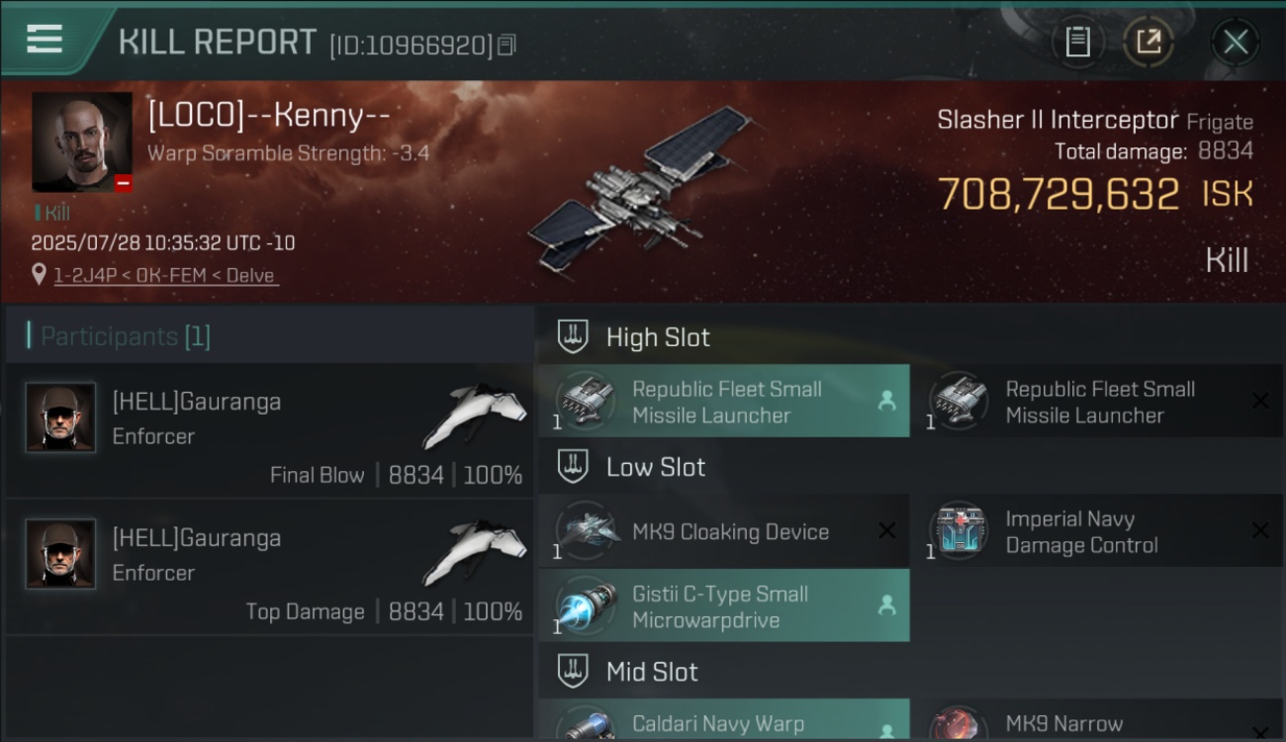Select dropped Republic Fleet Small Missile Launcher
The width and height of the screenshot is (1286, 742).
(x=723, y=402)
